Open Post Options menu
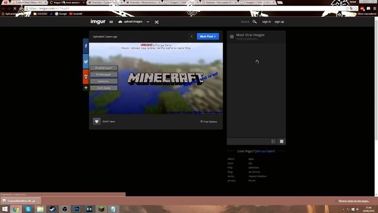 (x=208, y=122)
